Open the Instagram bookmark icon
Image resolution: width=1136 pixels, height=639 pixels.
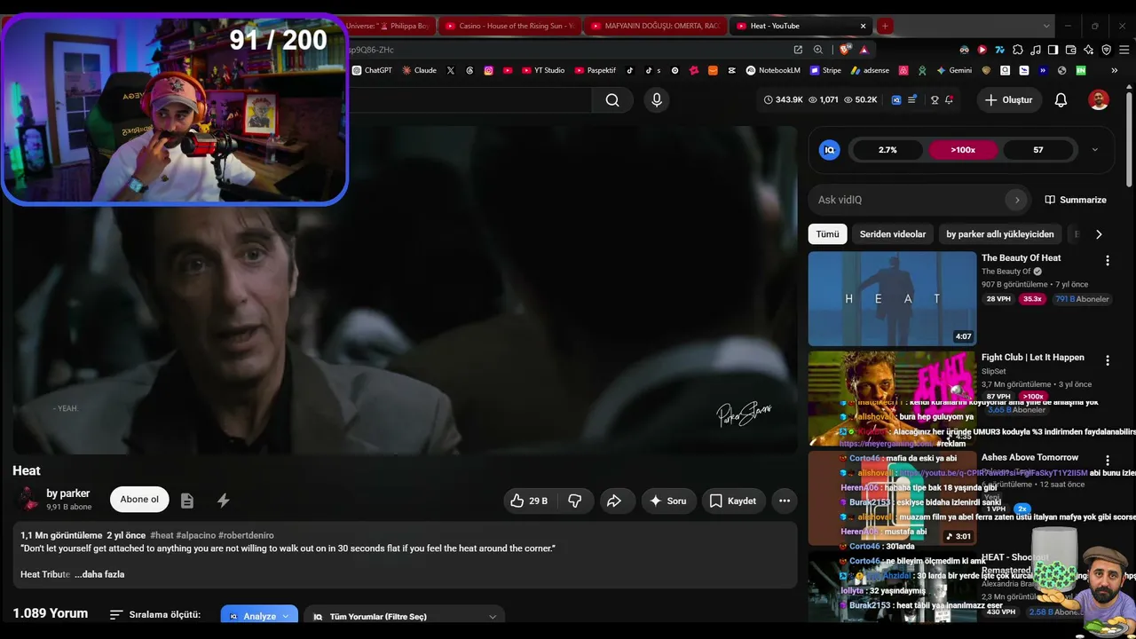click(x=488, y=70)
